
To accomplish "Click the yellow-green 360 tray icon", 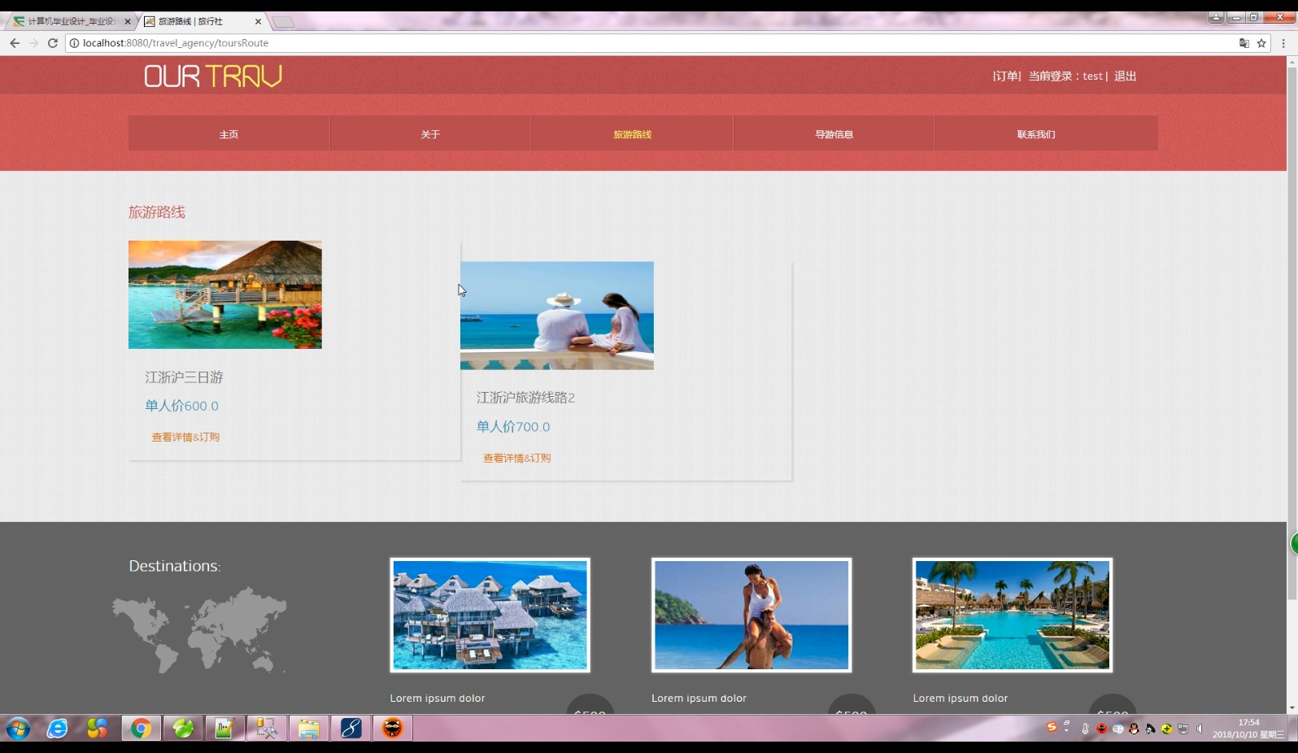I will 1166,729.
